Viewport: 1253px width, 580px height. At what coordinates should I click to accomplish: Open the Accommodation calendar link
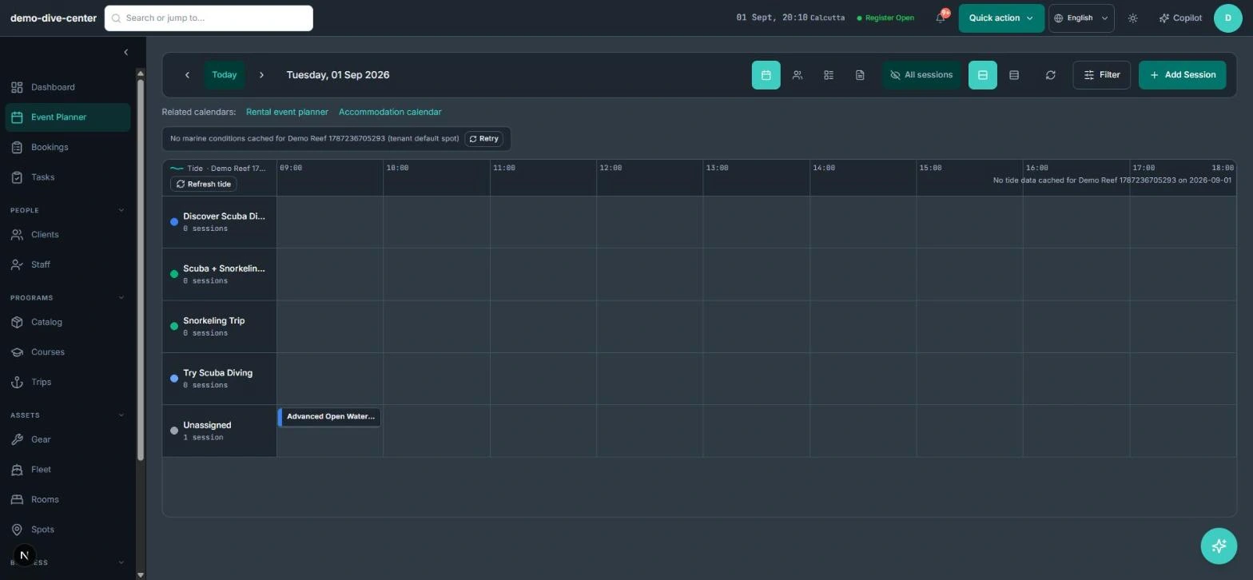point(390,112)
